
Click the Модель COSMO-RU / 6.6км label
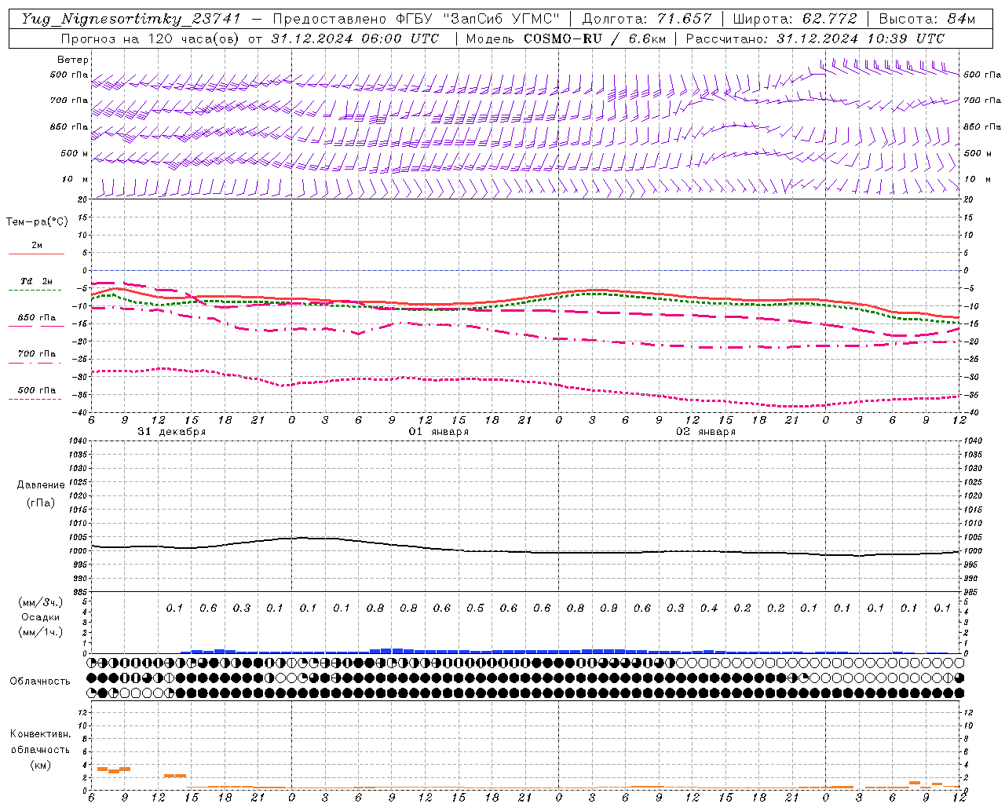coord(566,38)
